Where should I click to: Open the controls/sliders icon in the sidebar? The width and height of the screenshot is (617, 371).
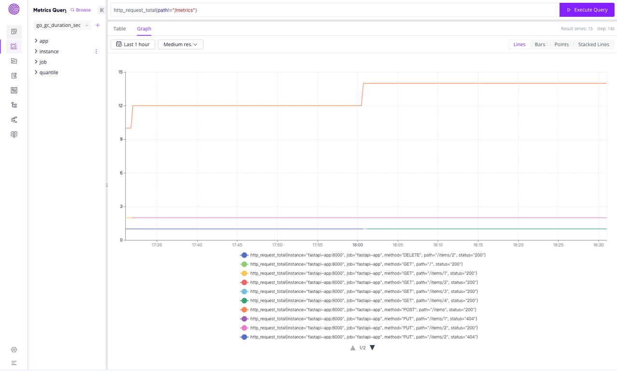(x=14, y=90)
